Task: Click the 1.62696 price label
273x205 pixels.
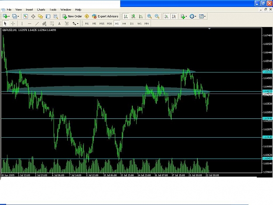Action: (267, 118)
